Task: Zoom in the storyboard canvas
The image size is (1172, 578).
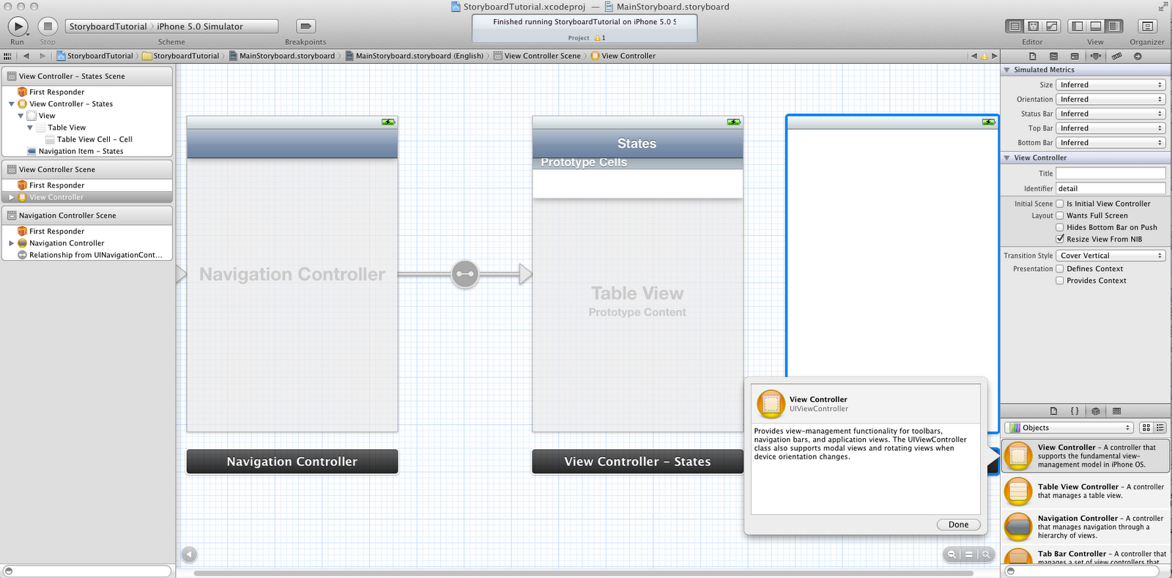Action: (x=986, y=555)
